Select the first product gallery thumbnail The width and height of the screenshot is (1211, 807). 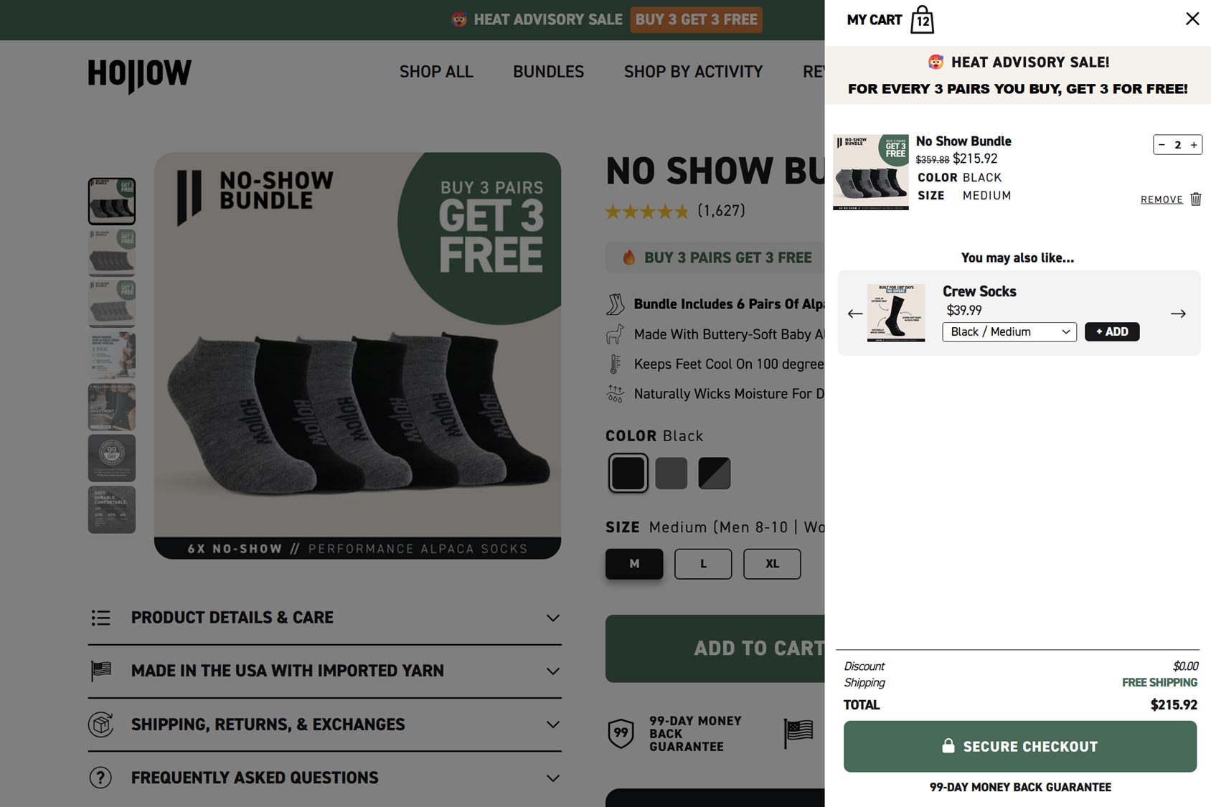click(x=112, y=201)
